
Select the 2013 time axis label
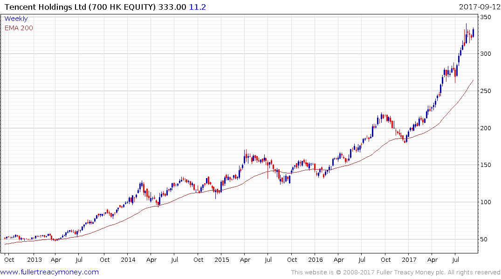click(34, 259)
